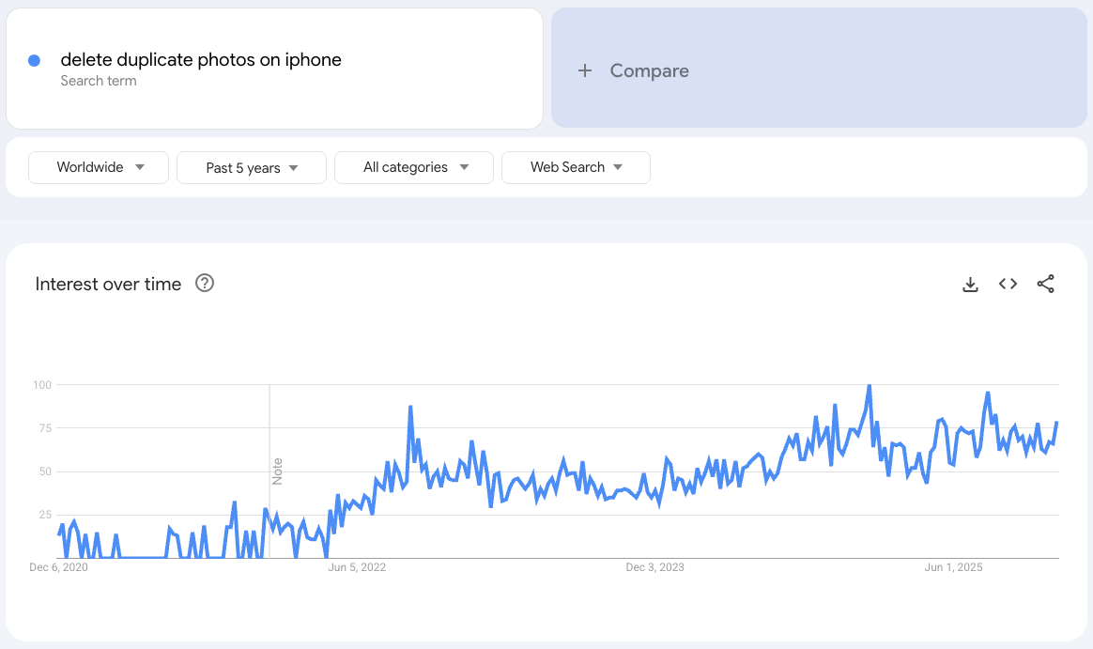Click the blue search term indicator dot
1093x649 pixels.
pyautogui.click(x=34, y=60)
